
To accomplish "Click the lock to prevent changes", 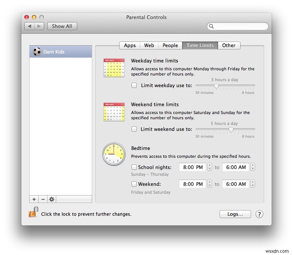I will click(x=33, y=212).
